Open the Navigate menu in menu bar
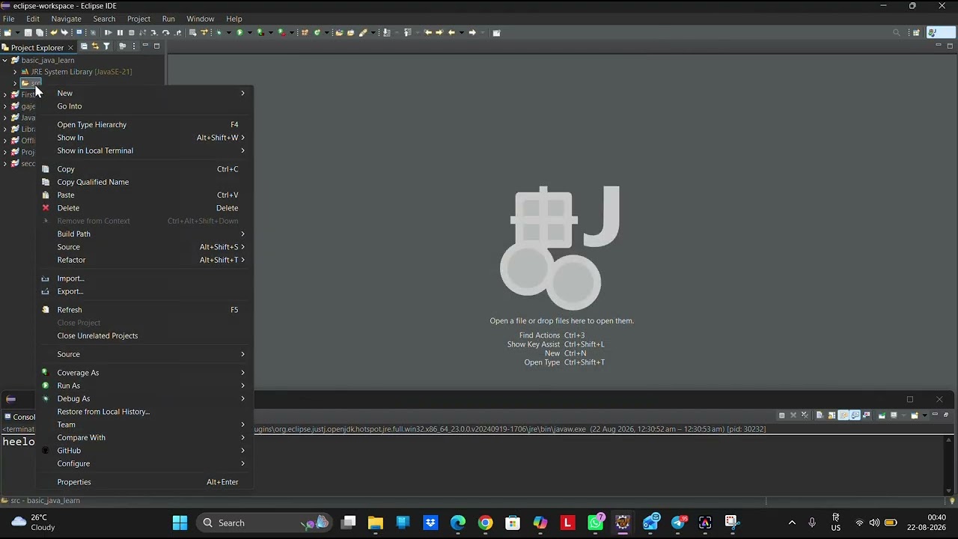The image size is (958, 539). (67, 19)
